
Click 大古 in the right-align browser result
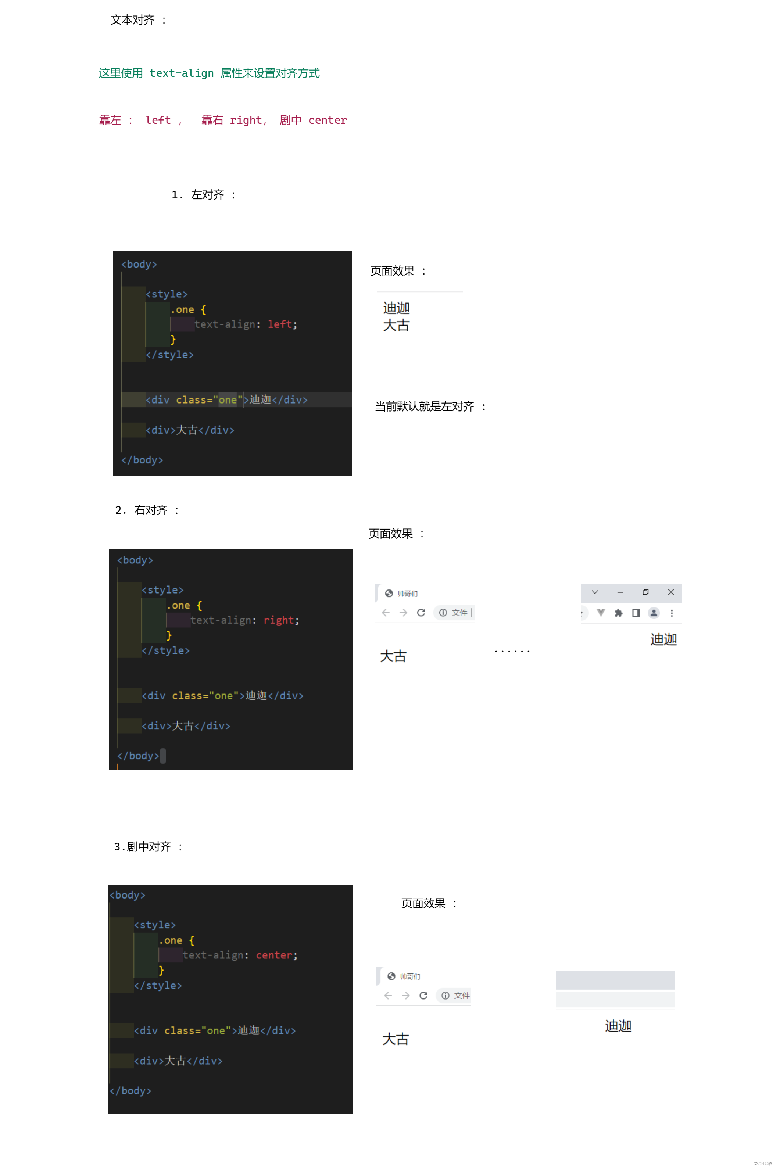(x=393, y=656)
